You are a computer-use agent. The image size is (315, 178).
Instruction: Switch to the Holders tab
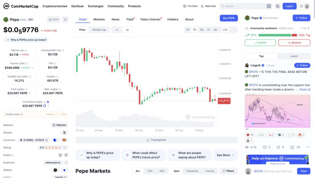coord(173,19)
